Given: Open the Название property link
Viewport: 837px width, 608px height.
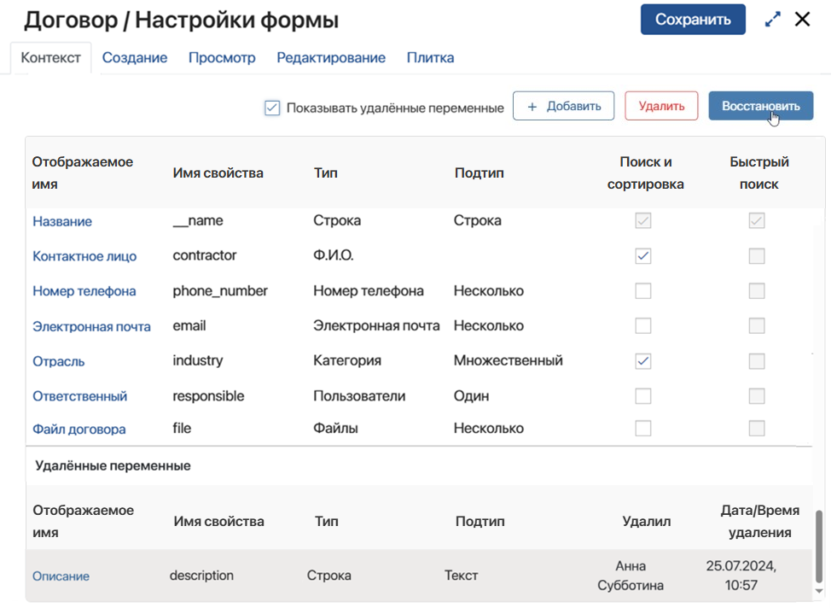Looking at the screenshot, I should [x=62, y=221].
